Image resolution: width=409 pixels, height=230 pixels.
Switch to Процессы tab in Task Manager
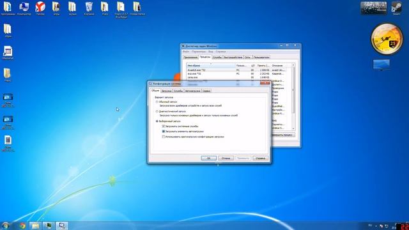pos(204,57)
